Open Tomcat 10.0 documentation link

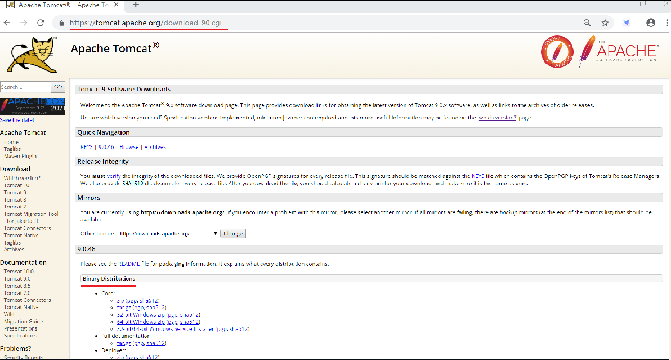click(x=19, y=272)
